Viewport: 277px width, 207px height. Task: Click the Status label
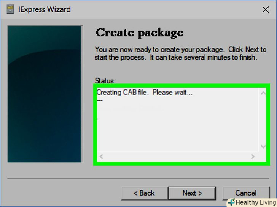105,81
